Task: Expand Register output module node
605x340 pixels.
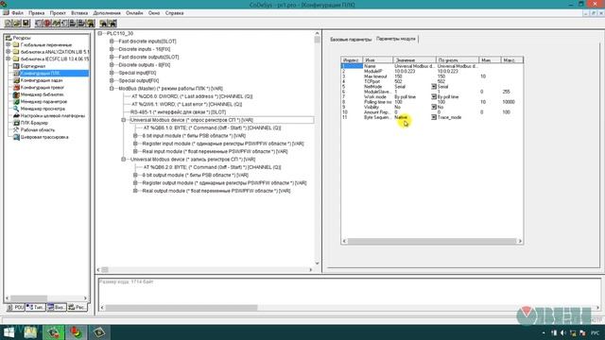Action: pyautogui.click(x=135, y=182)
